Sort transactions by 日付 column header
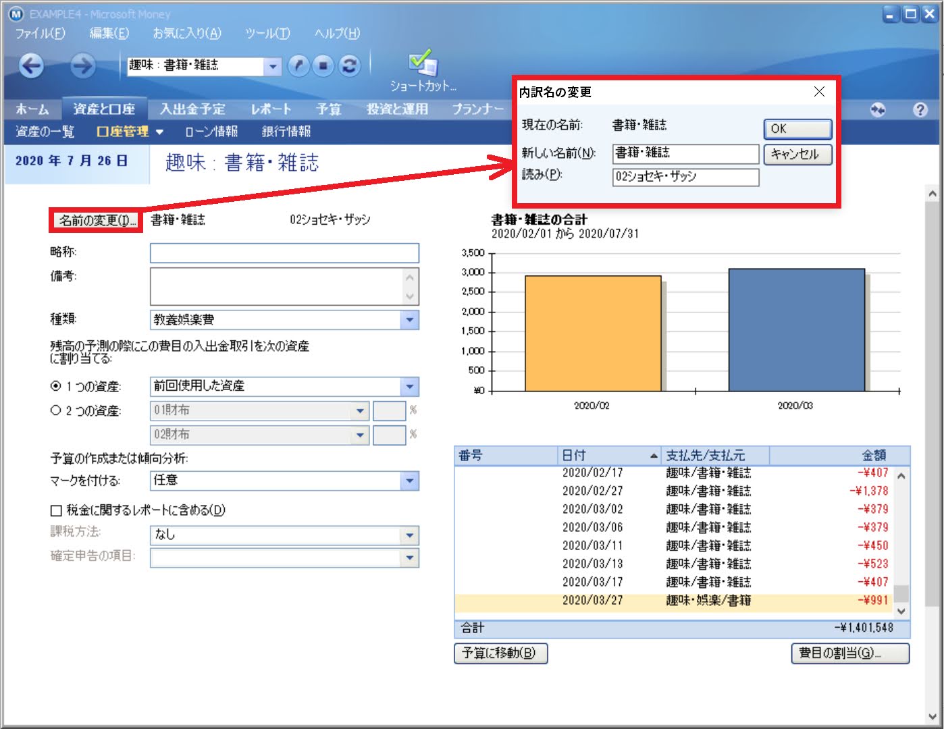 tap(610, 456)
